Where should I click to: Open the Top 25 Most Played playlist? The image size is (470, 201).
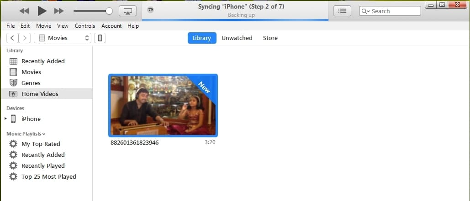tap(47, 176)
